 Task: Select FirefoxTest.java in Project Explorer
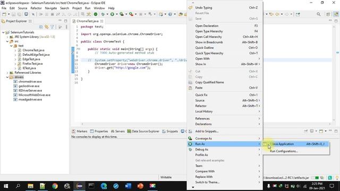tap(32, 64)
